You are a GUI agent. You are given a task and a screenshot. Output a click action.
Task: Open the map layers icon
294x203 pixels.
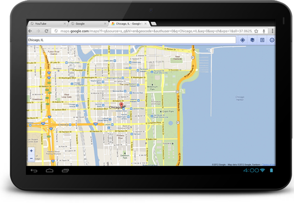click(252, 40)
